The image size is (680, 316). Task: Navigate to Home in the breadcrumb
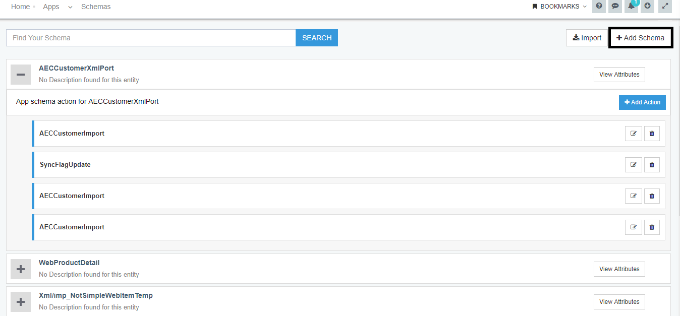(x=20, y=6)
